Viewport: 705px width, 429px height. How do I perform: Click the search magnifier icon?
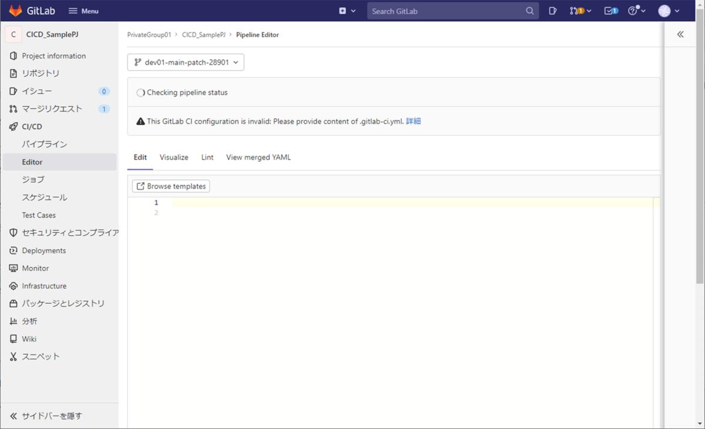(x=530, y=11)
